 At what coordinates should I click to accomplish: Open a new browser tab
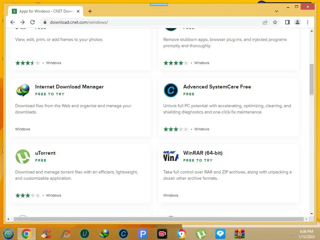(x=90, y=11)
